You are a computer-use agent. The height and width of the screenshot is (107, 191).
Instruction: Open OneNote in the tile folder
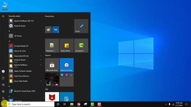pos(67,75)
